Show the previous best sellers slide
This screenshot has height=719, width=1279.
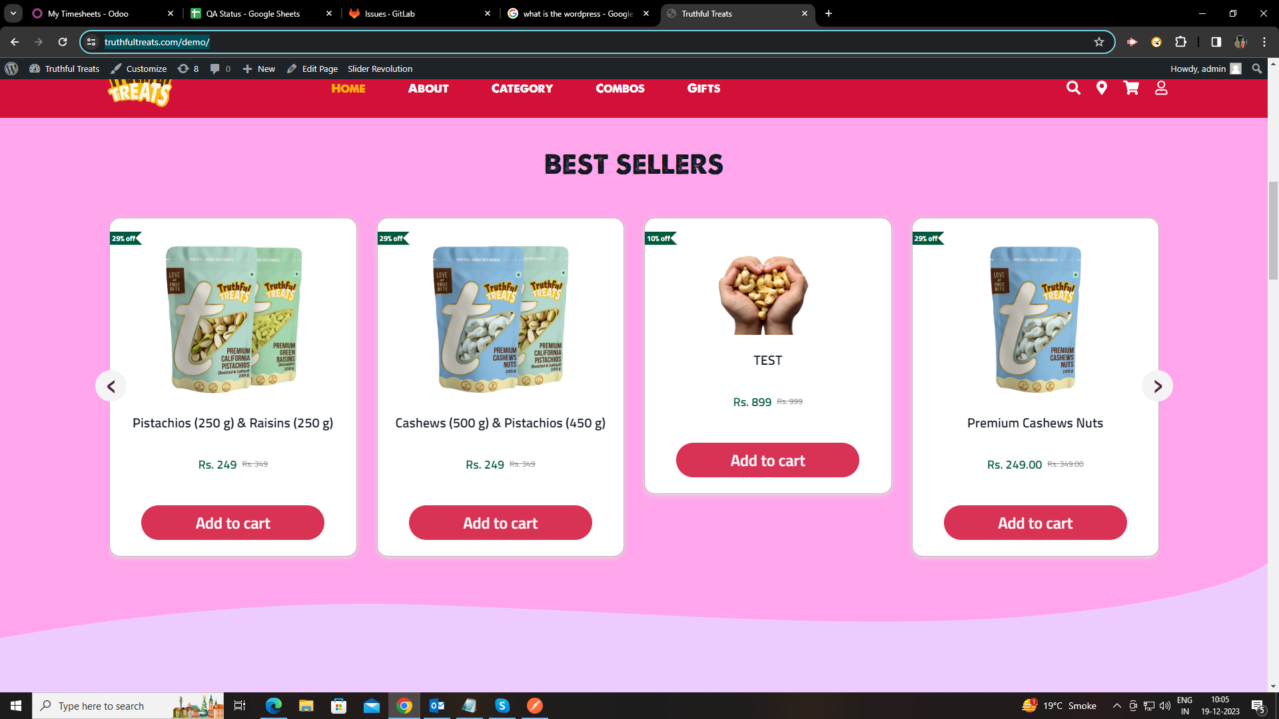click(x=111, y=386)
